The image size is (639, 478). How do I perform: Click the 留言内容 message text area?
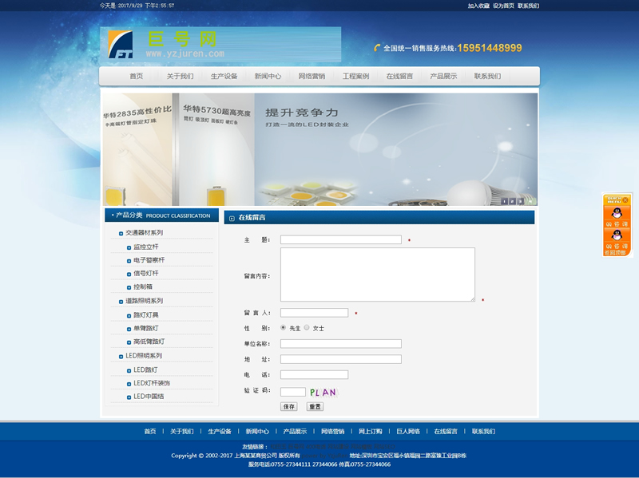377,275
